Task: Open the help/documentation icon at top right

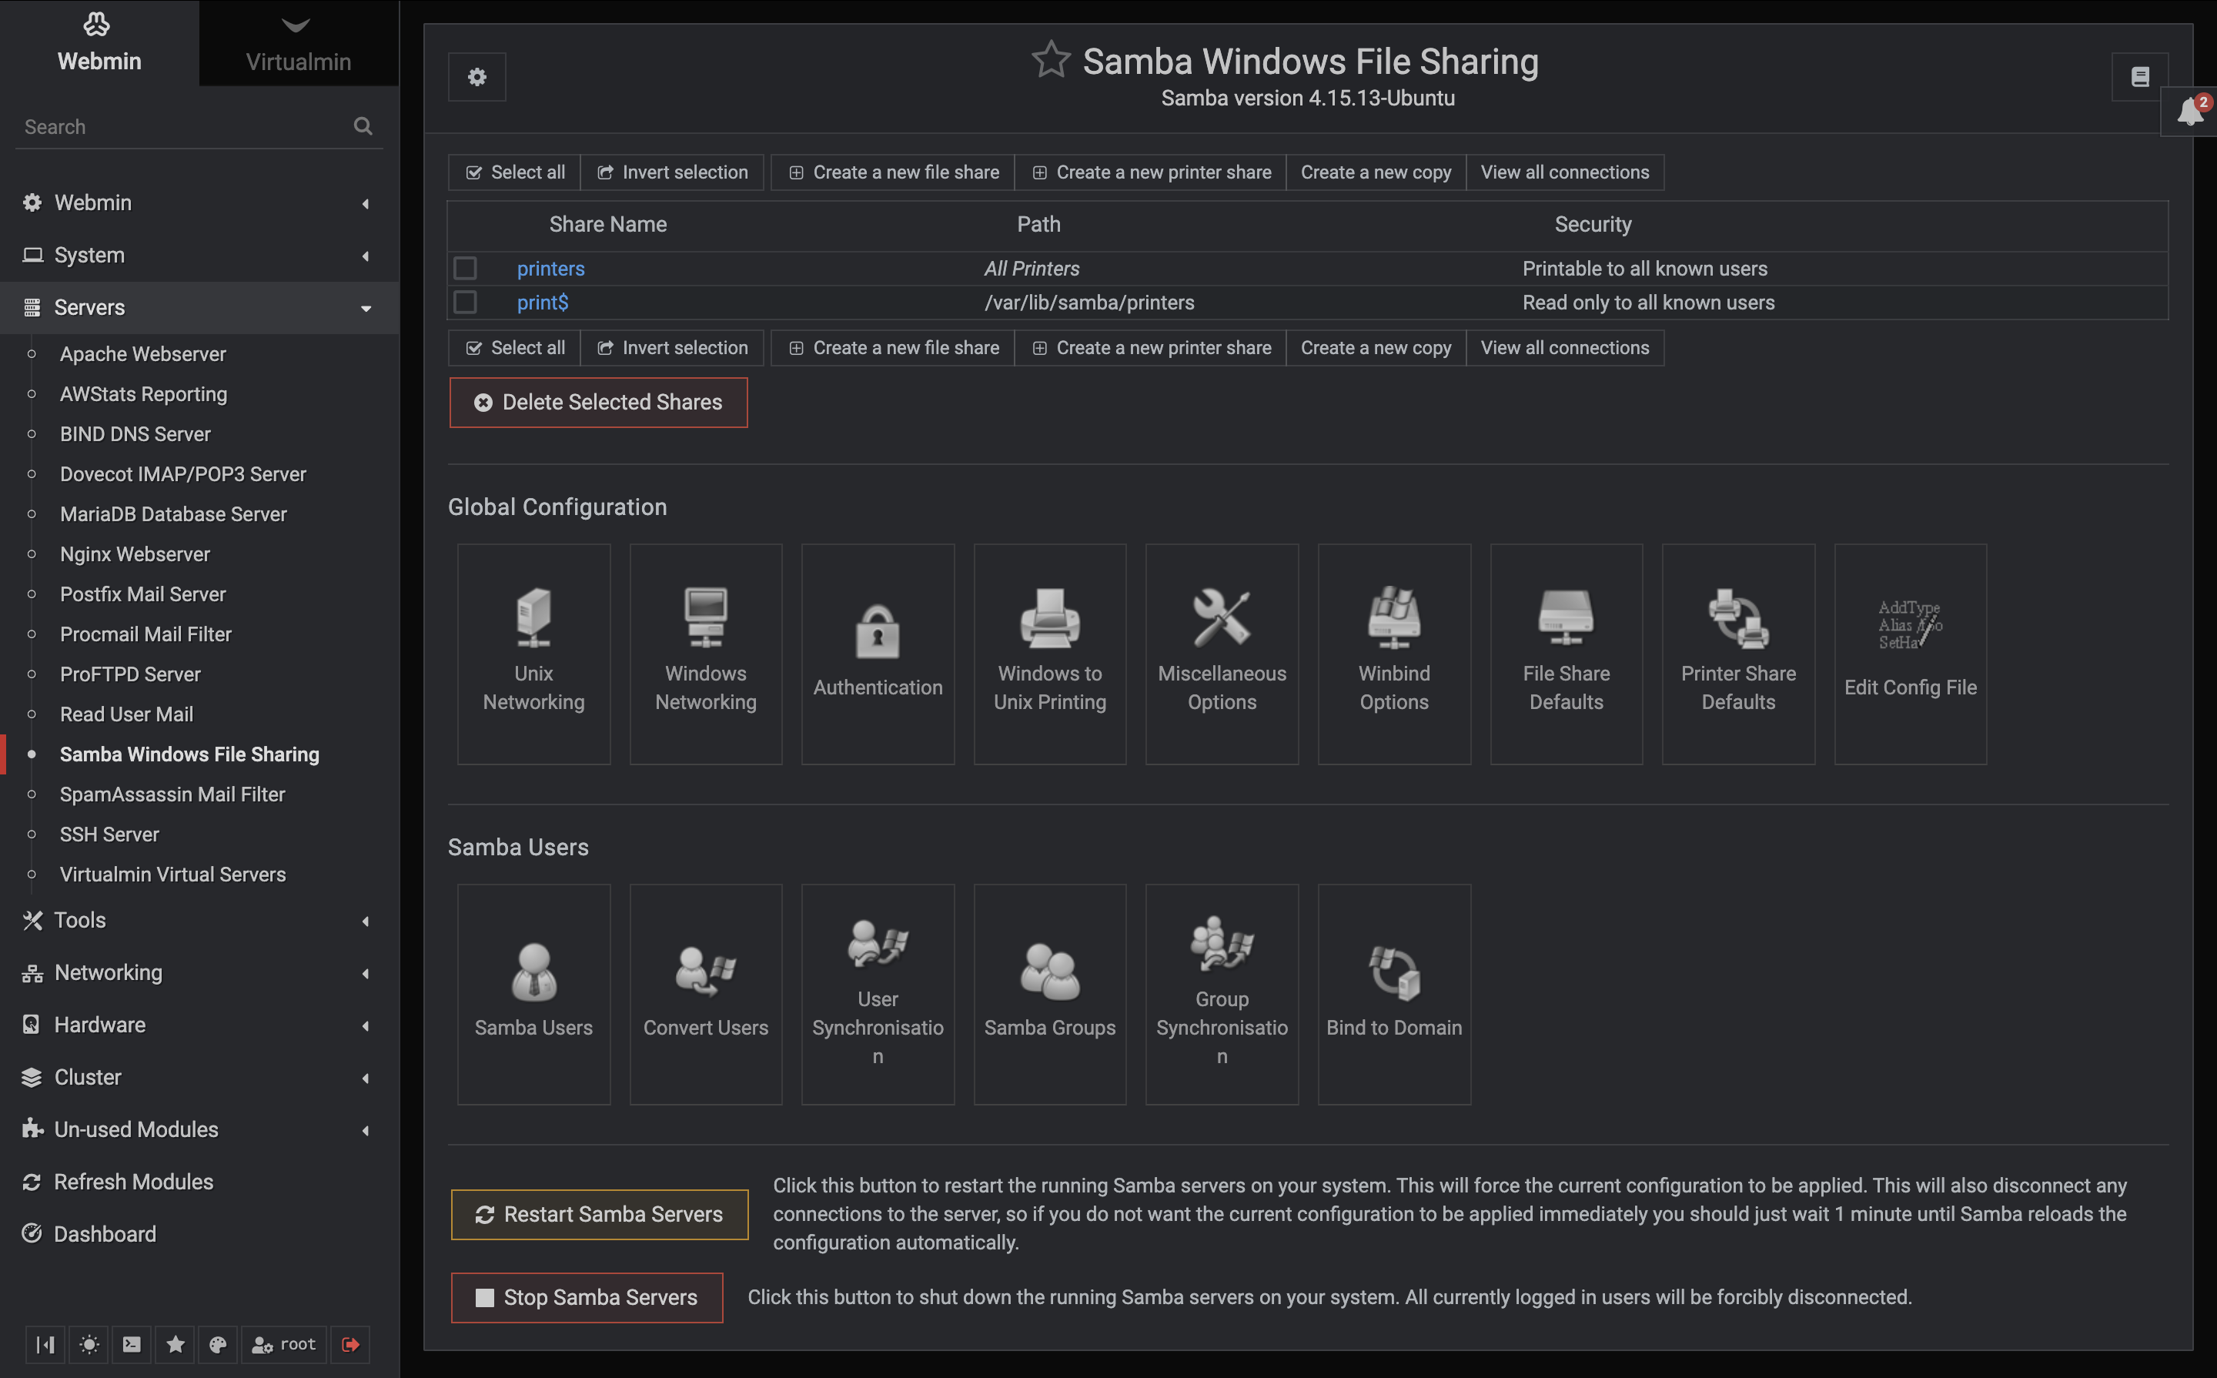Action: [x=2139, y=76]
